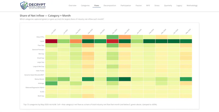Click the 'Sectoral/Thematic' row label
219x112 pixels.
pos(39,50)
